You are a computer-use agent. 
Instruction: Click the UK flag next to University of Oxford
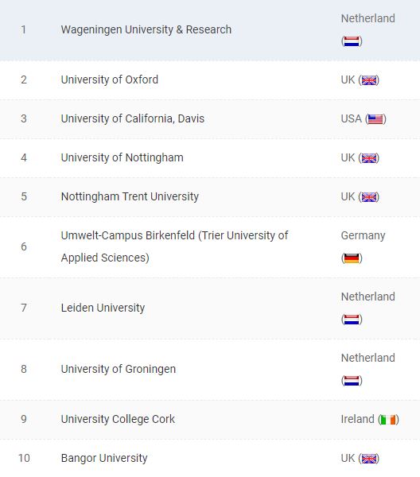pos(368,80)
